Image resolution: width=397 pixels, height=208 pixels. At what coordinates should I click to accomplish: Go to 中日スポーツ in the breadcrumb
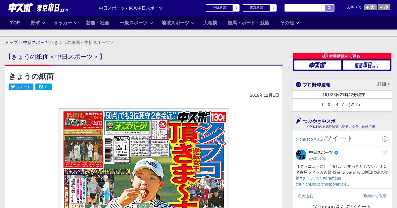36,43
